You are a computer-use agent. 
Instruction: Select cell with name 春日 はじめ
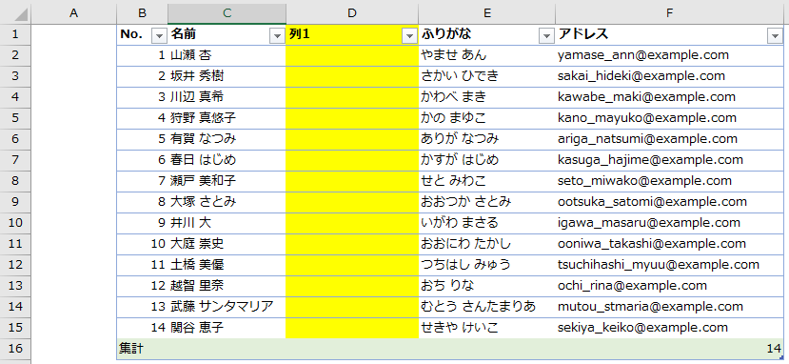point(227,160)
